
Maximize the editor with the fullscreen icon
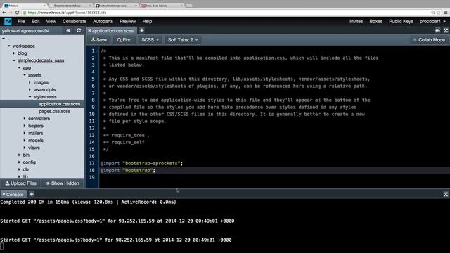click(446, 30)
